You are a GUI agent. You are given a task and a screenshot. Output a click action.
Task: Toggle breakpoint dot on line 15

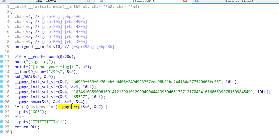coord(2,77)
